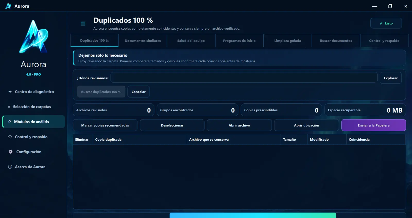This screenshot has height=218, width=412.
Task: Click the Dejemos solo lo necesario heading
Action: click(x=103, y=55)
